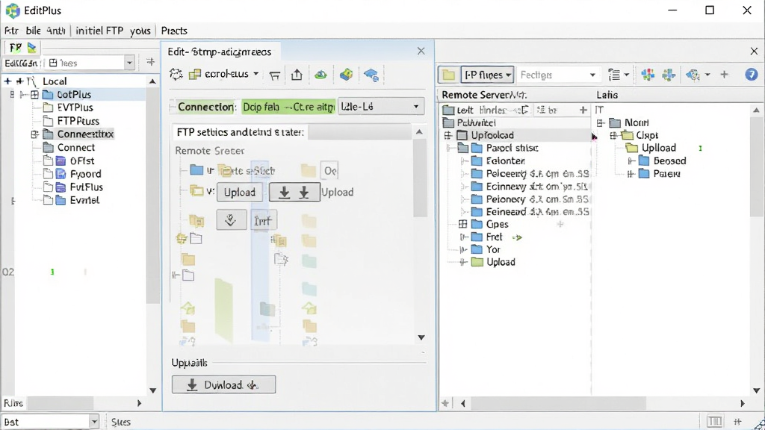This screenshot has height=430, width=765.
Task: Click the plus icon in the remote toolbar
Action: pos(724,75)
